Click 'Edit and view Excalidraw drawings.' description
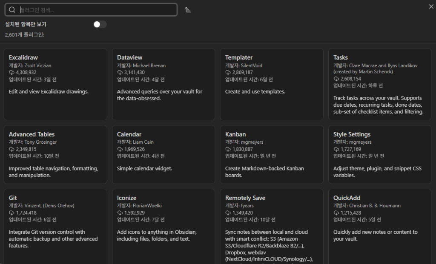Screen dimensions: 436x264 (49, 91)
